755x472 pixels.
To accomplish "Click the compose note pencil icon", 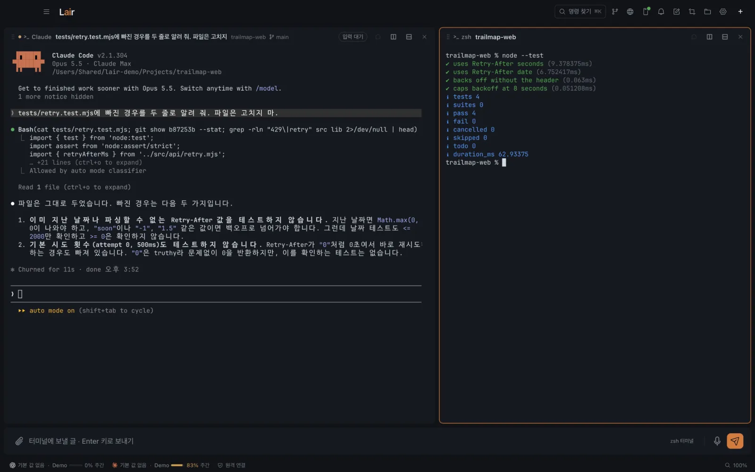I will pos(677,12).
